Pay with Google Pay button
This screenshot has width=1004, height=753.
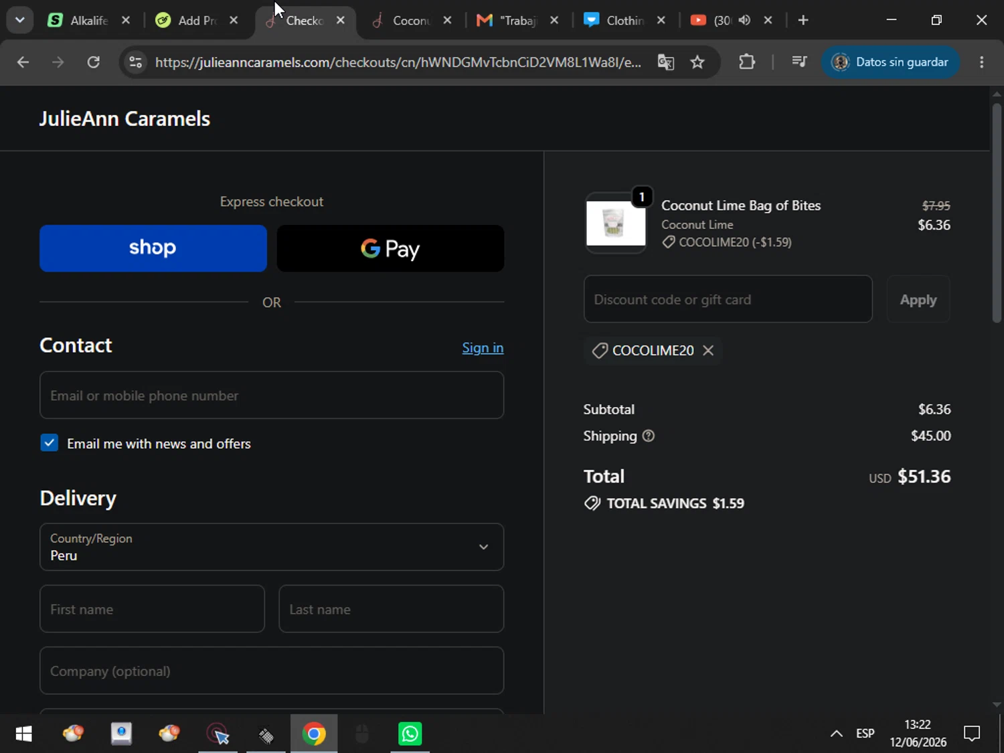(x=390, y=248)
